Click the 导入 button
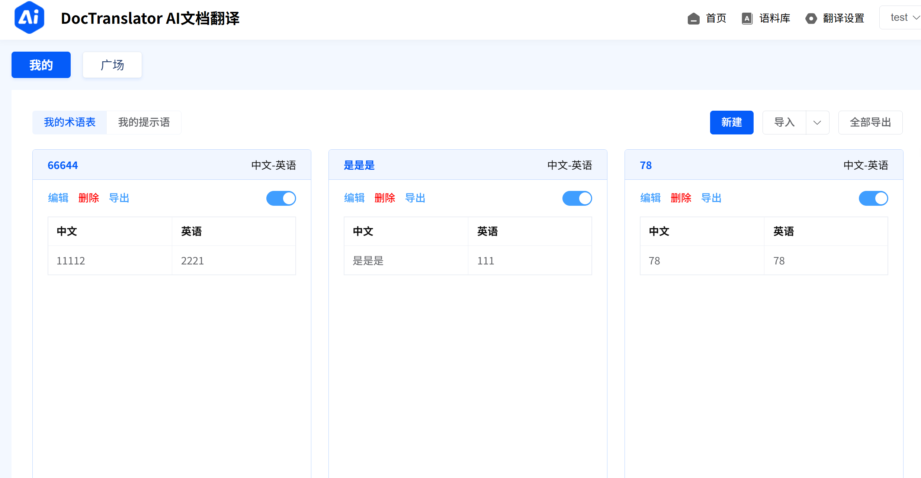The width and height of the screenshot is (921, 478). pos(784,122)
